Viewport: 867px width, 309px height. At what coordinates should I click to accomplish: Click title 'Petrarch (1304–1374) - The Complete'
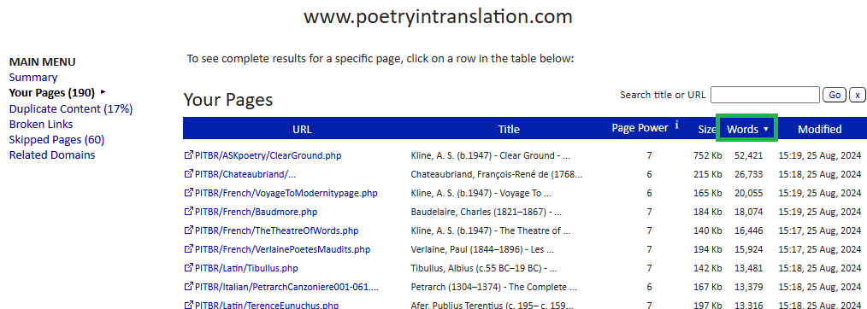(493, 287)
